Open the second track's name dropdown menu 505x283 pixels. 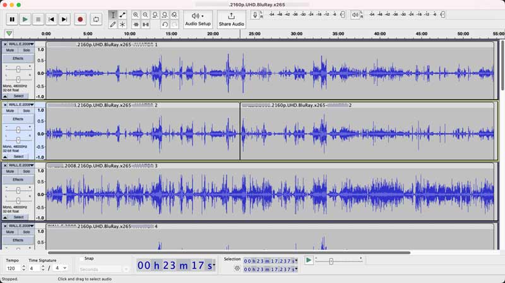coord(21,105)
